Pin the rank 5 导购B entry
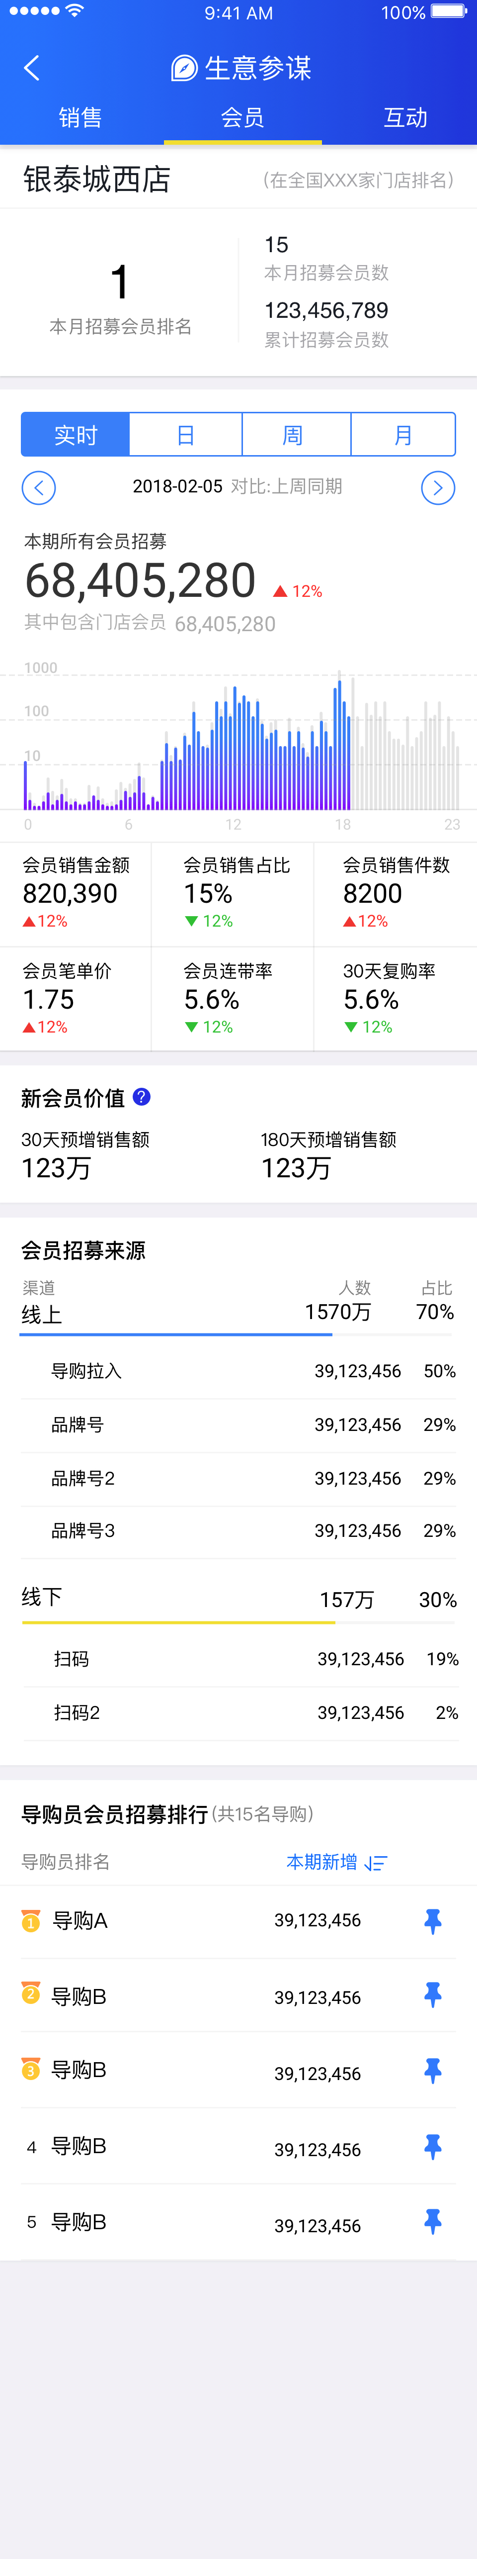The image size is (477, 2559). pyautogui.click(x=432, y=2221)
